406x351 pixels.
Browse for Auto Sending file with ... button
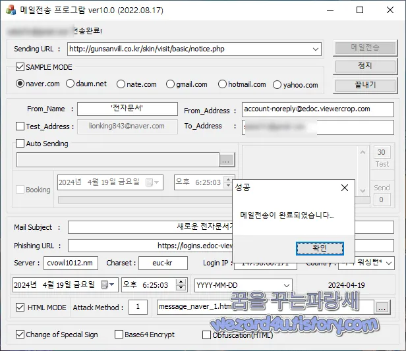coord(227,159)
